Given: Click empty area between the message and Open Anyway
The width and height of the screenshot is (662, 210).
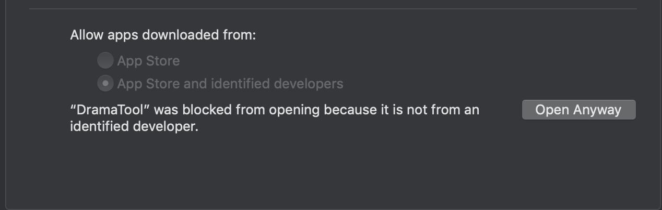Looking at the screenshot, I should click(501, 110).
